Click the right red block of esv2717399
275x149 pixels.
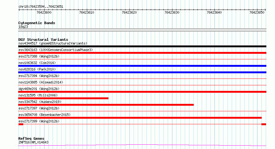point(264,124)
